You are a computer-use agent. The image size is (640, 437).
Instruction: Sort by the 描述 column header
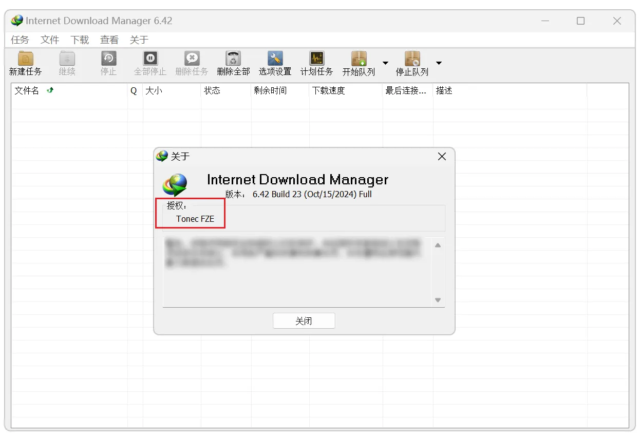point(510,90)
